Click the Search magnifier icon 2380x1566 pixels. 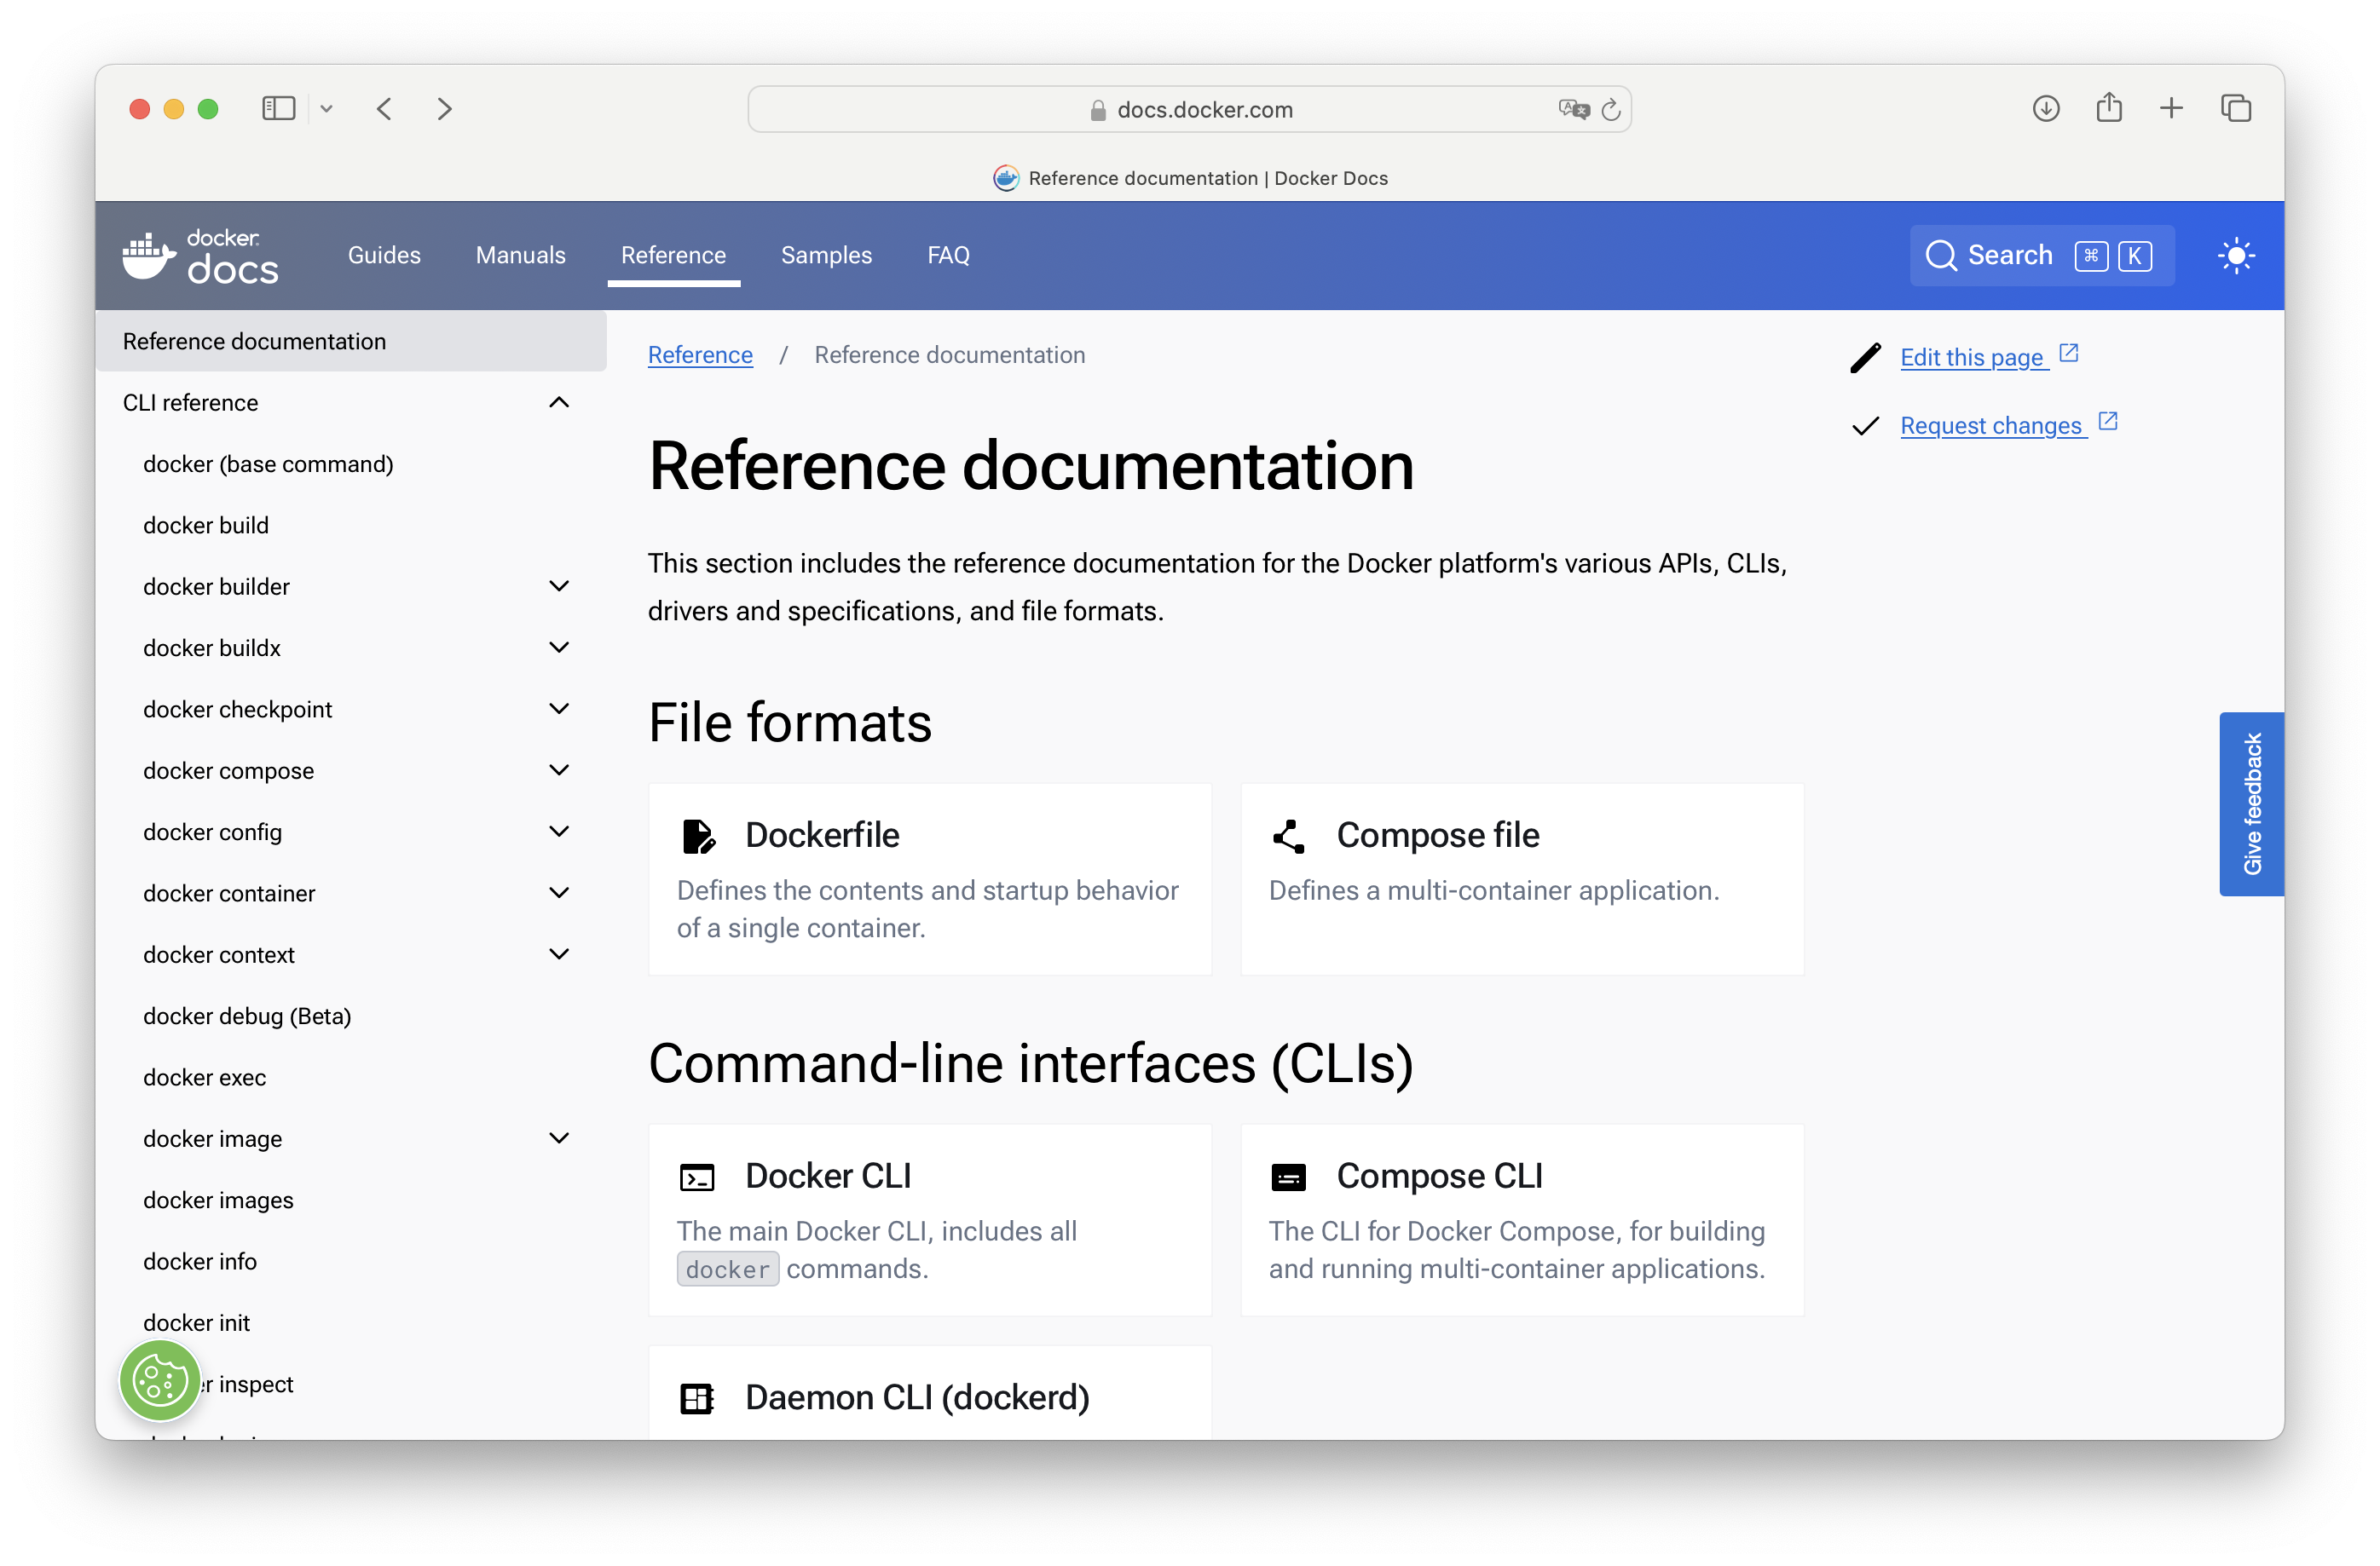pos(1940,256)
